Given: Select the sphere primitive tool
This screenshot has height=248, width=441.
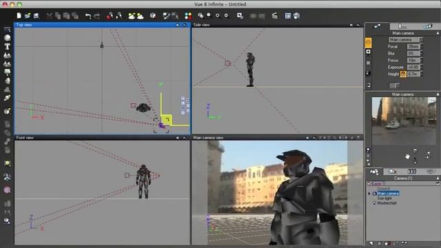Looking at the screenshot, I should coord(7,38).
